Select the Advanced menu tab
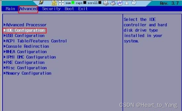182x111 pixels. tap(28, 9)
